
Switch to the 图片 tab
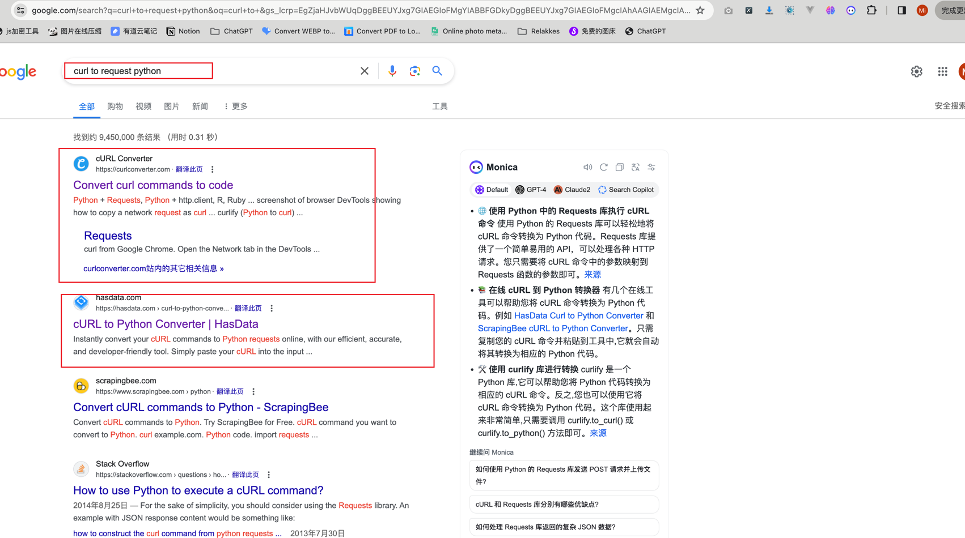172,106
